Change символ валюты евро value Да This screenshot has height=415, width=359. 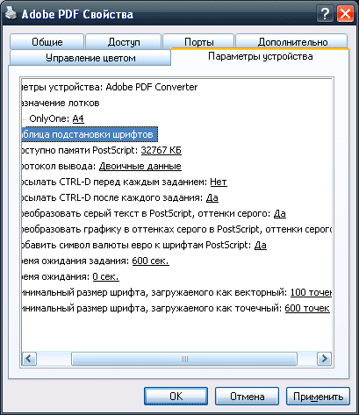(261, 245)
